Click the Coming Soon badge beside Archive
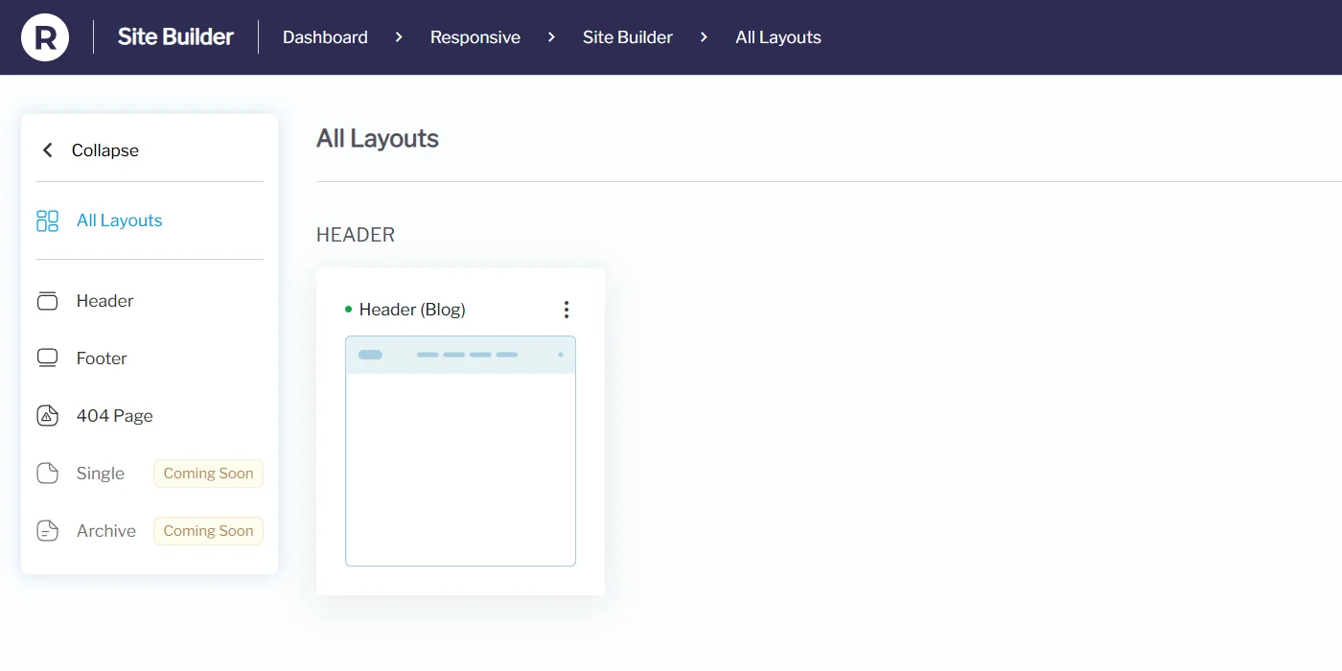1342x671 pixels. 208,531
